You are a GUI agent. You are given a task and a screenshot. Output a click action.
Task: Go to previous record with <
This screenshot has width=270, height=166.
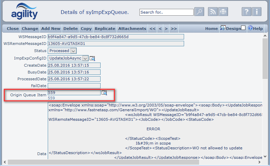tap(160, 29)
